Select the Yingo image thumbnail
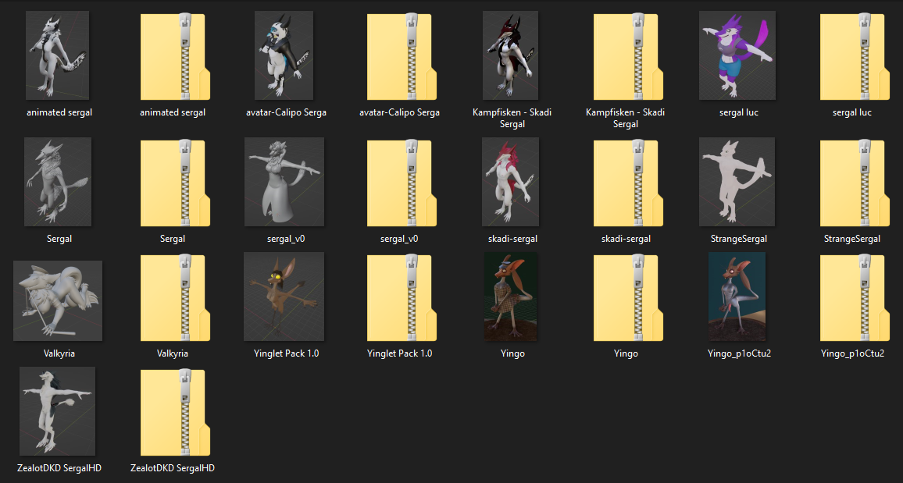Viewport: 903px width, 483px height. (511, 297)
